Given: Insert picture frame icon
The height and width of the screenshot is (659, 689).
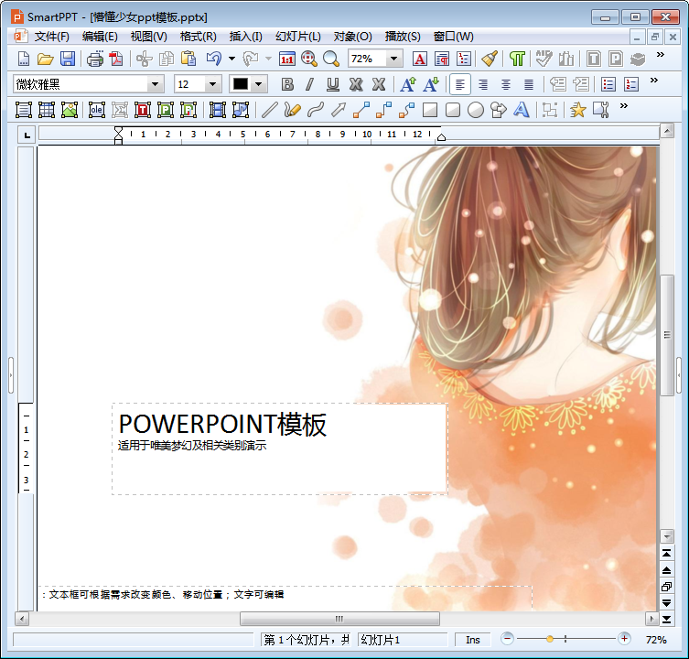Looking at the screenshot, I should pos(70,110).
